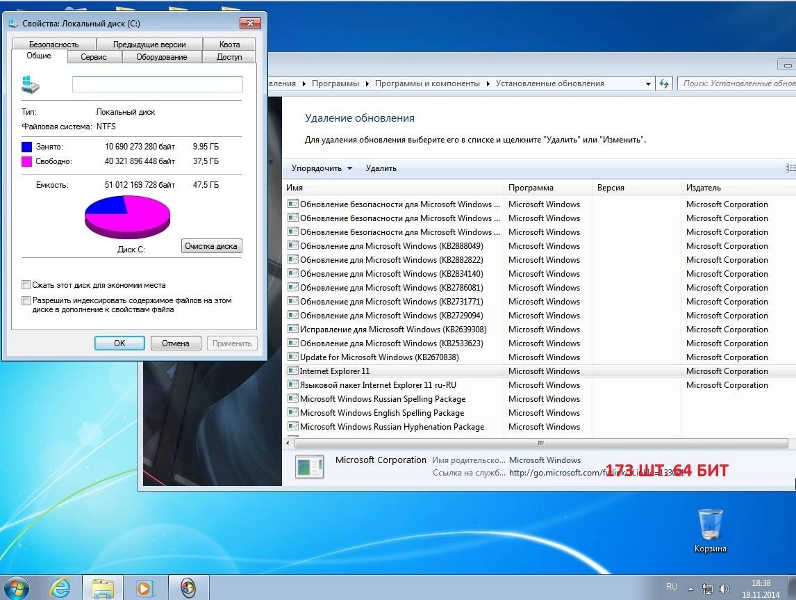This screenshot has height=600, width=796.
Task: Click Удалить in the updates toolbar
Action: point(381,168)
